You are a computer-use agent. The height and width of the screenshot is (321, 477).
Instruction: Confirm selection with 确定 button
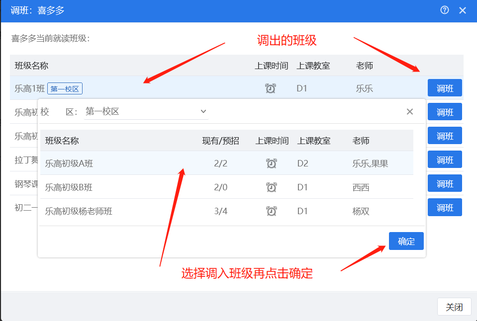pos(406,241)
